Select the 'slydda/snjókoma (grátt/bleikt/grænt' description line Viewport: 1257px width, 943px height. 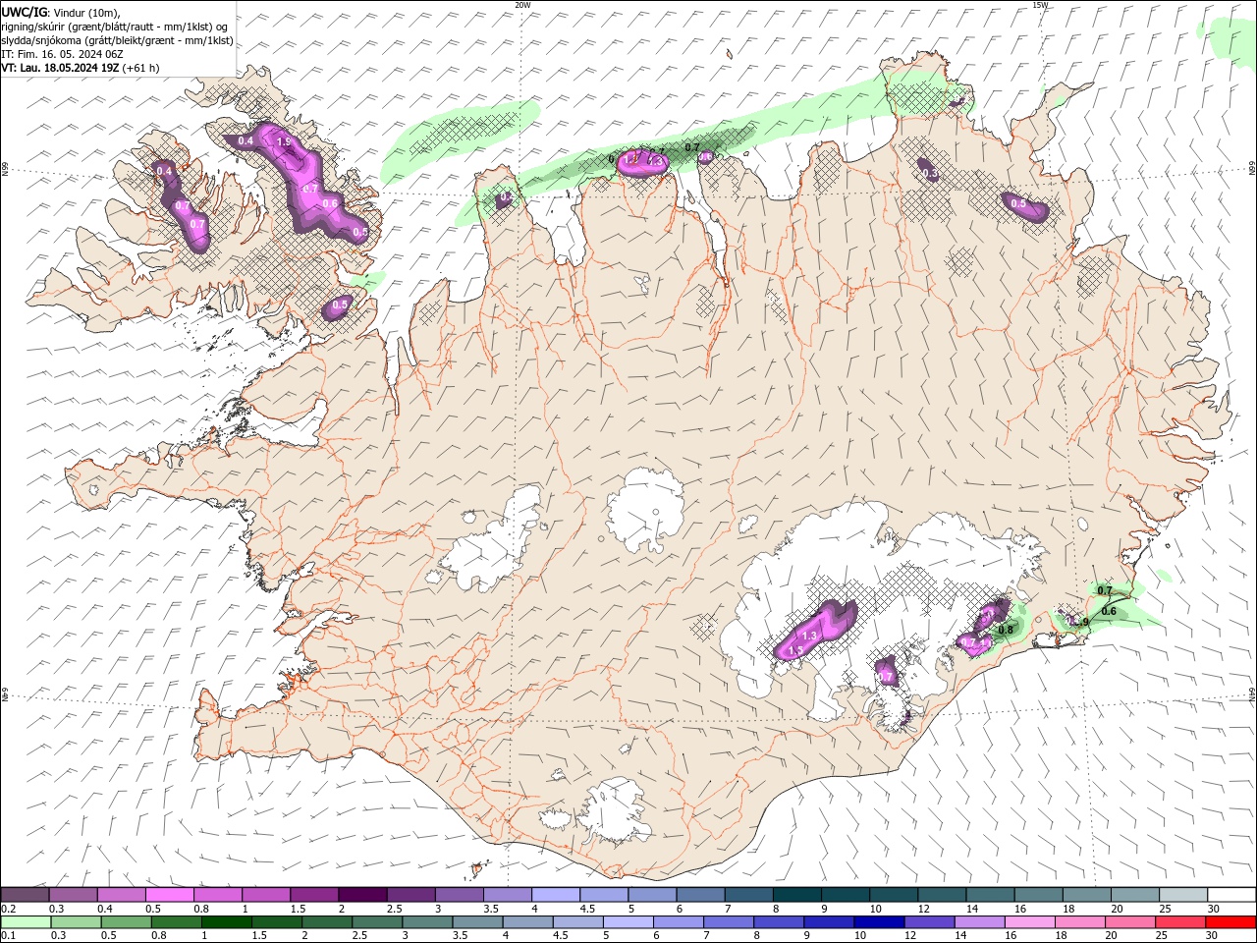click(117, 40)
